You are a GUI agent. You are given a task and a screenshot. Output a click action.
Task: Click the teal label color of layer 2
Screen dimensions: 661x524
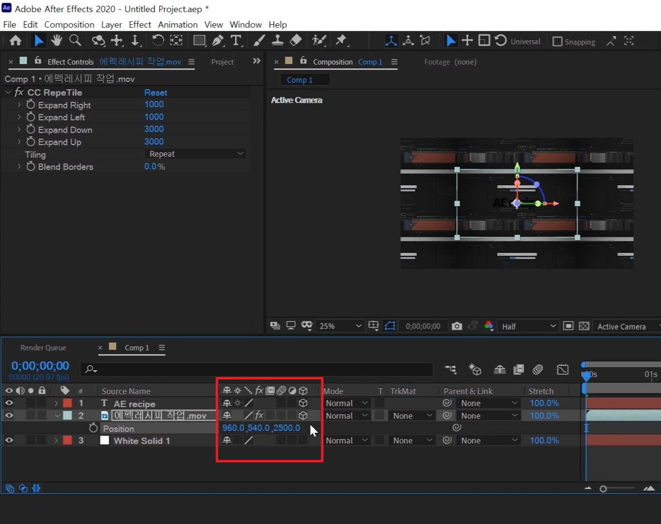click(x=67, y=415)
